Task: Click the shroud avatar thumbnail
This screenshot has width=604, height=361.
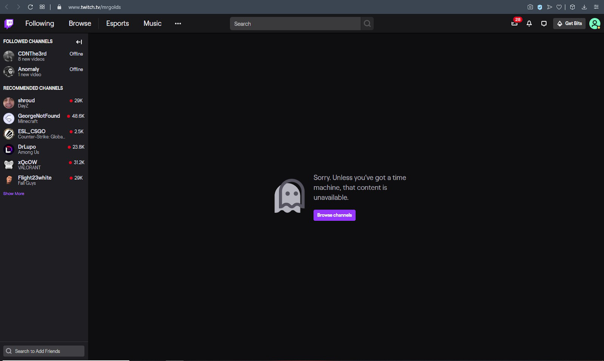Action: [9, 103]
